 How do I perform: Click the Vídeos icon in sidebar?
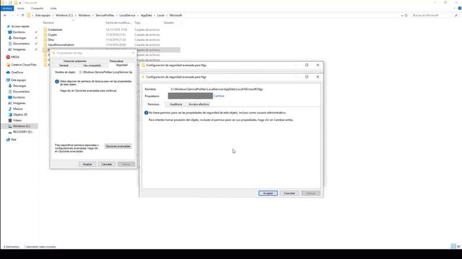pyautogui.click(x=10, y=120)
